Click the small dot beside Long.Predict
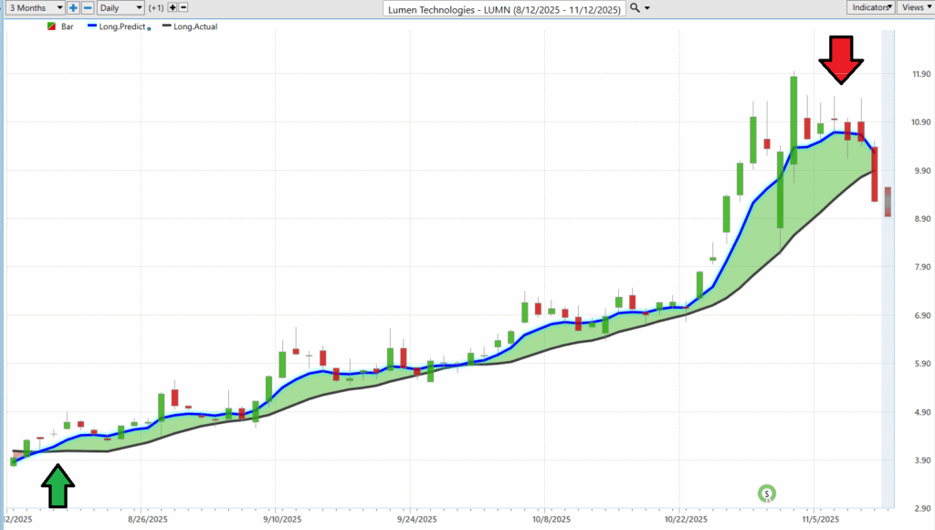 coord(149,29)
